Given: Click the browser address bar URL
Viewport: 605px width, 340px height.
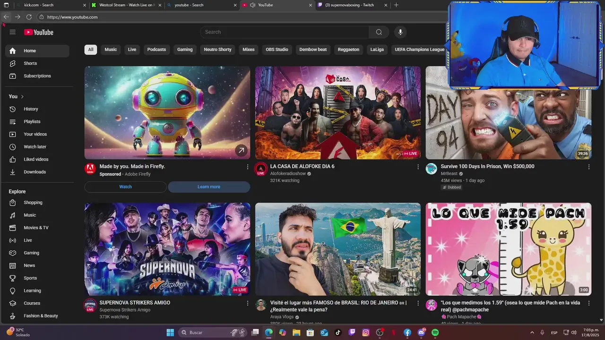Looking at the screenshot, I should [x=72, y=17].
